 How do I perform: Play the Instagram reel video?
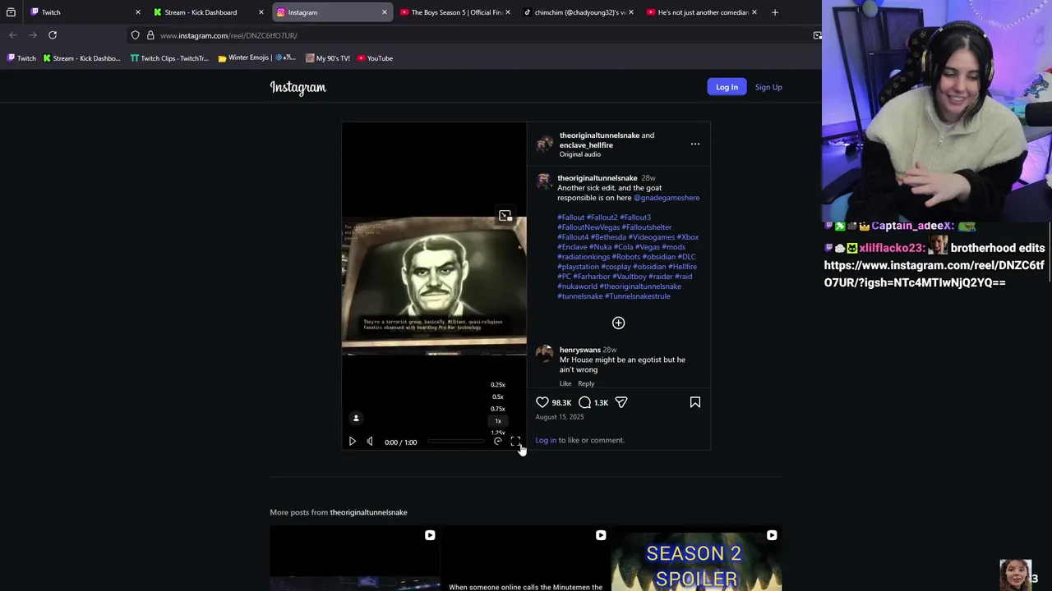point(352,442)
